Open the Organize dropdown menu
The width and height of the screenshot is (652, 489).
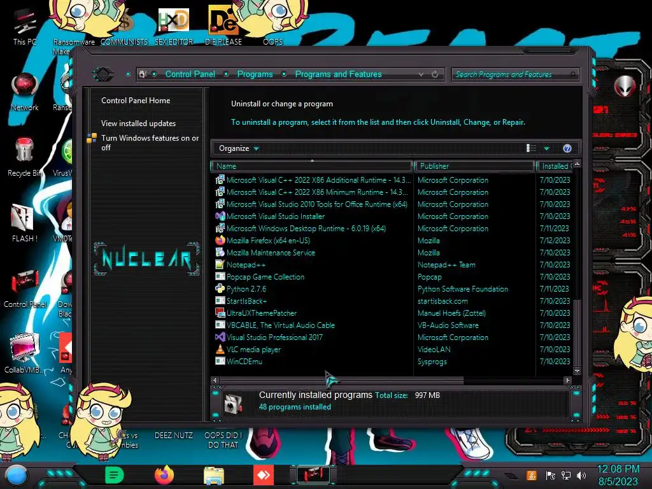click(x=239, y=148)
